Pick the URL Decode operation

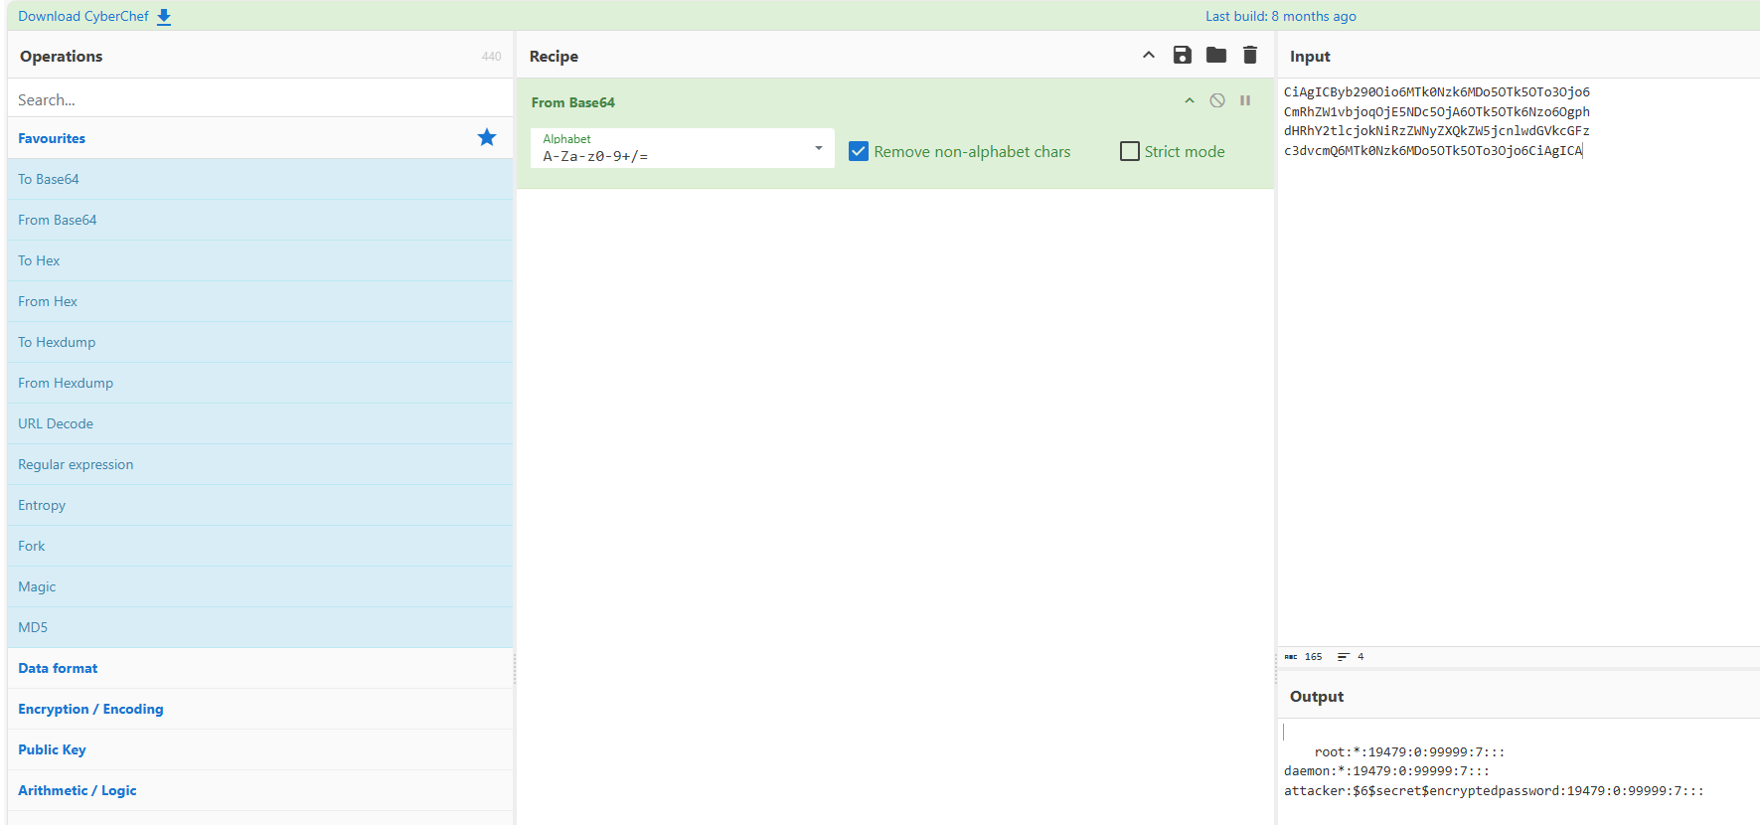point(260,423)
